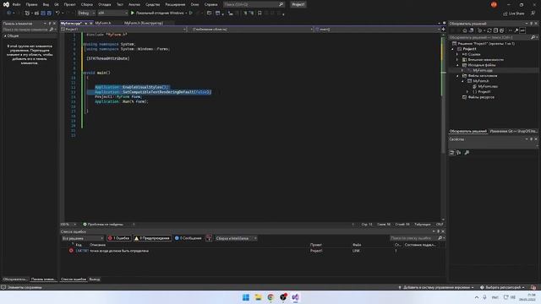The height and width of the screenshot is (304, 541).
Task: Select Файлы ресурсов folder
Action: pyautogui.click(x=481, y=97)
